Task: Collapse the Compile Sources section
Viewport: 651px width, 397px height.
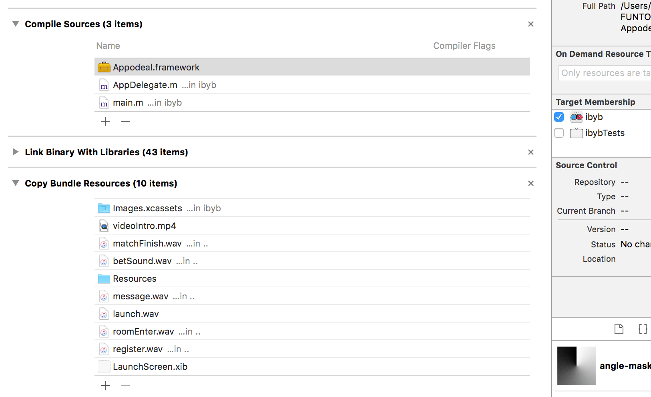Action: 16,24
